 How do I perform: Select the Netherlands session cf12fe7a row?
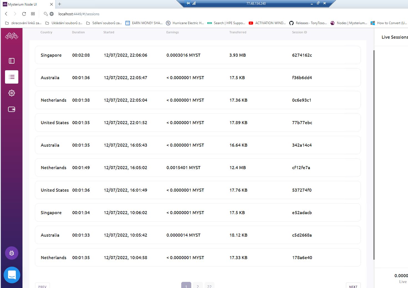pos(198,167)
